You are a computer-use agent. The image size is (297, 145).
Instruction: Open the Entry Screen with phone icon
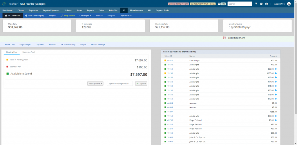pyautogui.click(x=68, y=16)
